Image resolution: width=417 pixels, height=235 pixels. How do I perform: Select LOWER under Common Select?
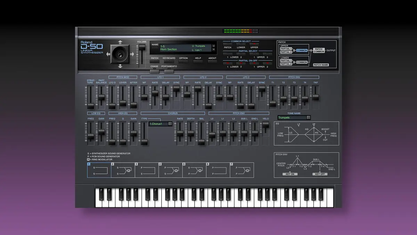click(x=241, y=45)
